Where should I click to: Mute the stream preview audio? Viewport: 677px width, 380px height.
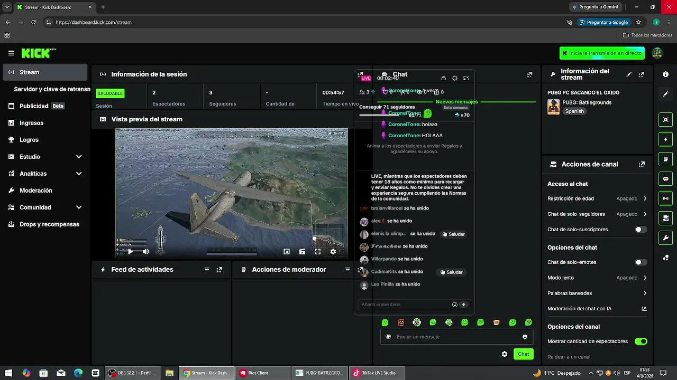145,252
